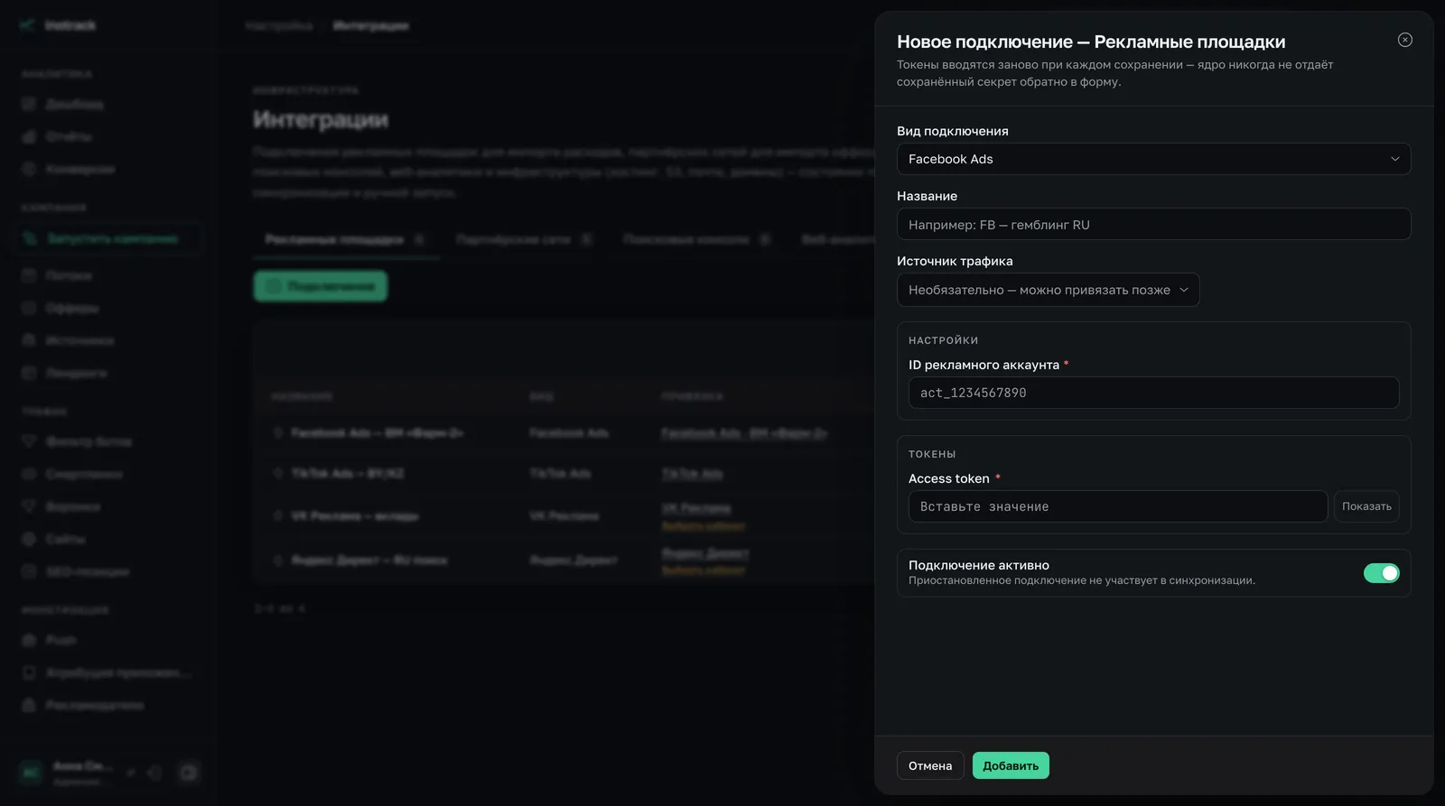The height and width of the screenshot is (806, 1445).
Task: Click the dialog title Новое подключение — Рекламные площадки
Action: 1091,42
